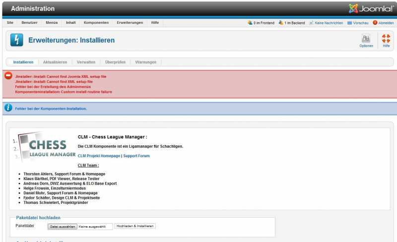Screen dimensions: 397x242
Task: Open the Komponenten menu
Action: point(96,23)
